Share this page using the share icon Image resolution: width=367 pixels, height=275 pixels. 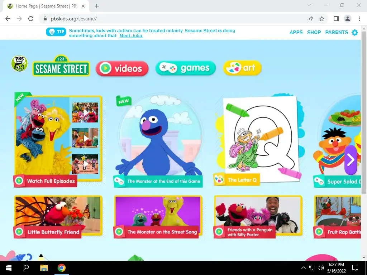pos(310,19)
